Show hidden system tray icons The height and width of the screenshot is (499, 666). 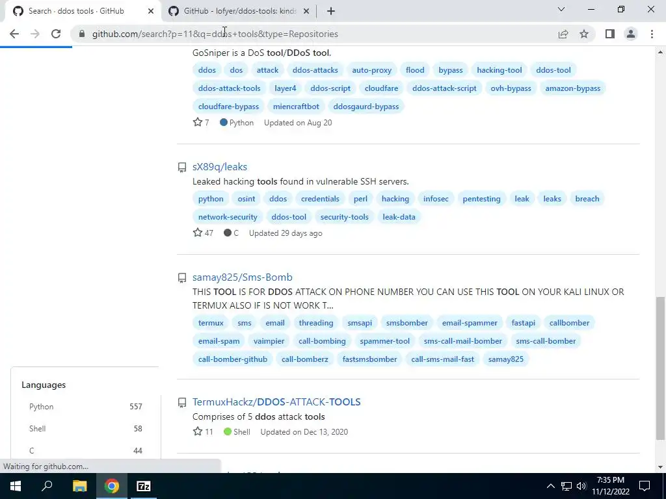550,486
